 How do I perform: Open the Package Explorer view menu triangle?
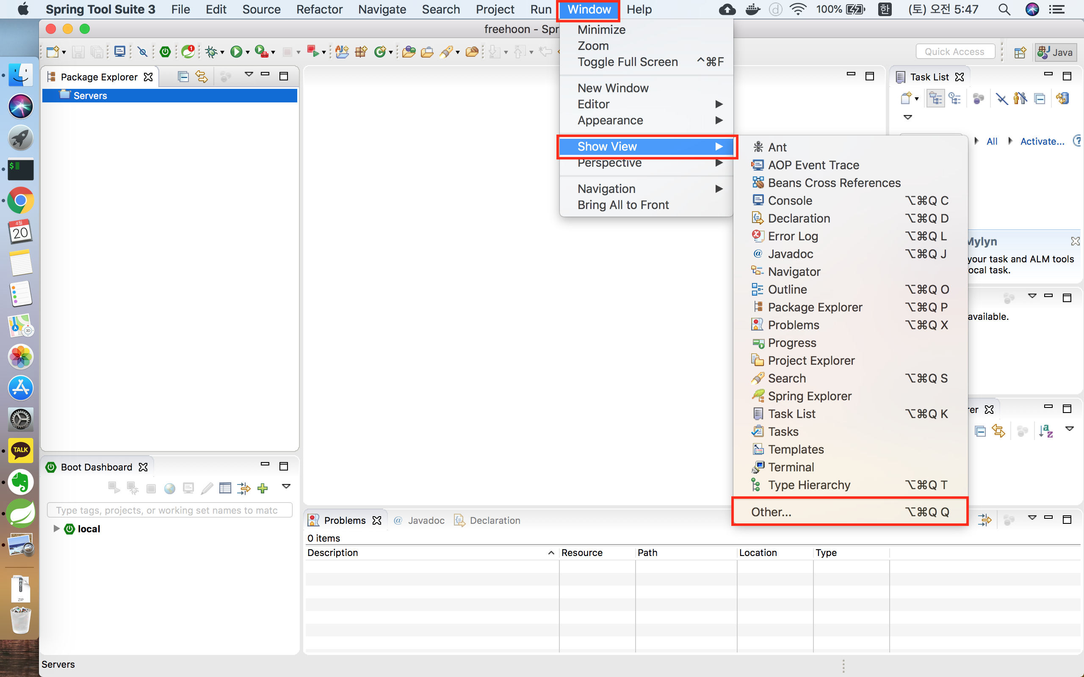coord(249,74)
